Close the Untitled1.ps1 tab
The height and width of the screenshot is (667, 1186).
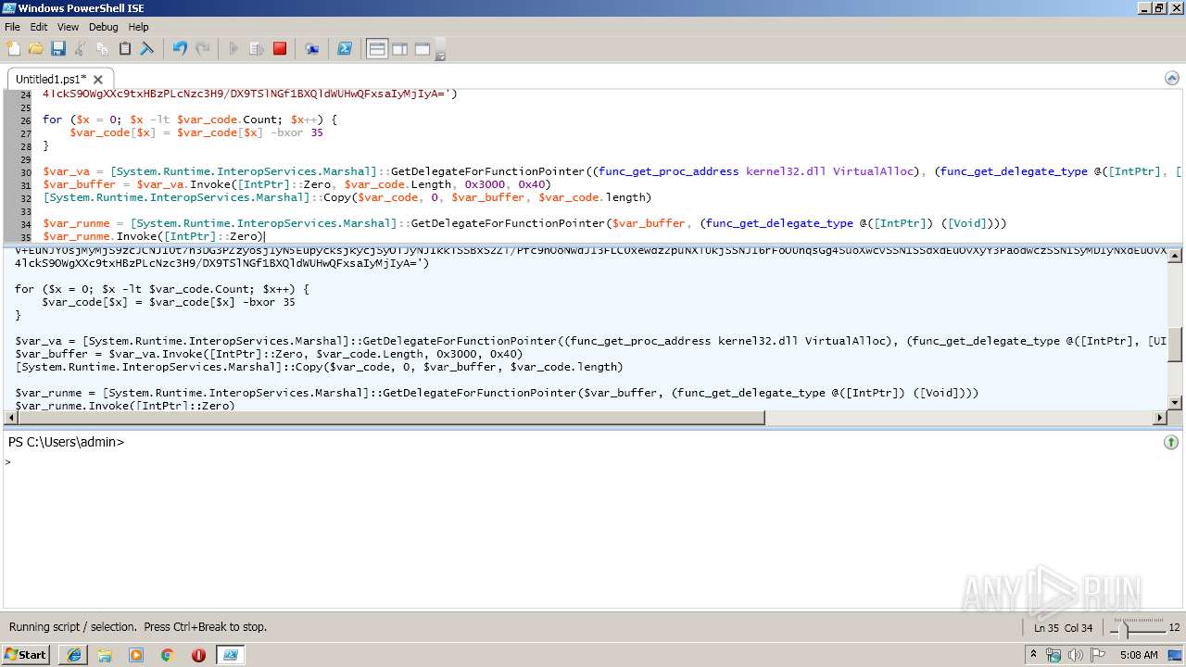coord(98,80)
